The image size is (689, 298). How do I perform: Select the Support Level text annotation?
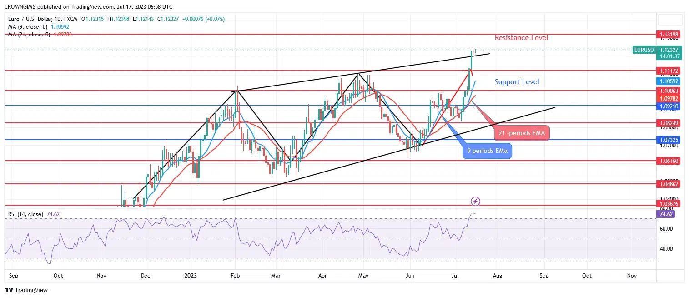tap(517, 82)
